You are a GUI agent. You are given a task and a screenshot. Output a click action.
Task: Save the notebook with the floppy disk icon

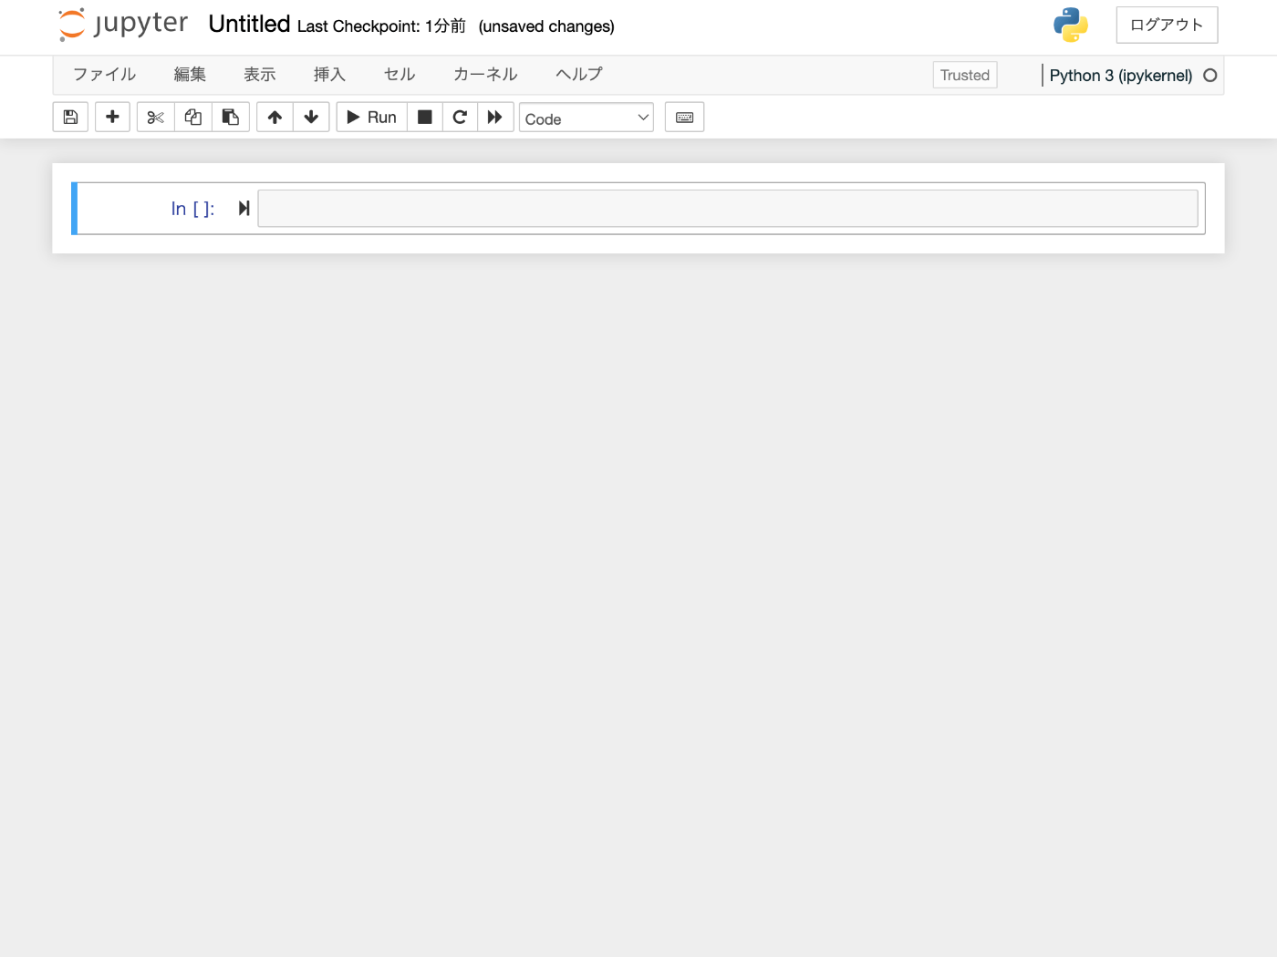click(70, 118)
